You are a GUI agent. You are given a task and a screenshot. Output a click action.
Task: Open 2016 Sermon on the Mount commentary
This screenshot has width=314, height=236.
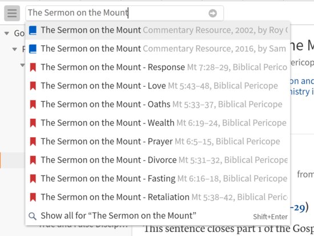click(158, 49)
